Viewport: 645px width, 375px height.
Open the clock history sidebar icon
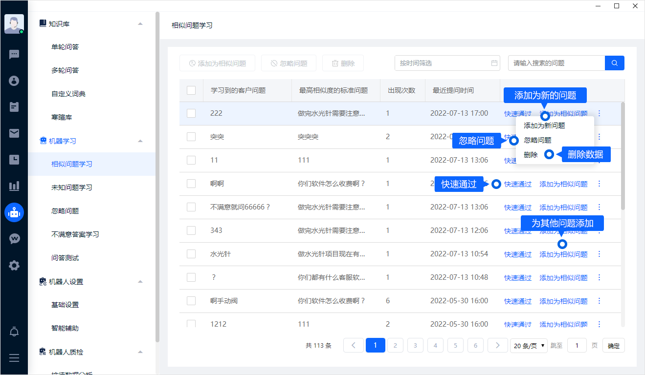pyautogui.click(x=14, y=159)
